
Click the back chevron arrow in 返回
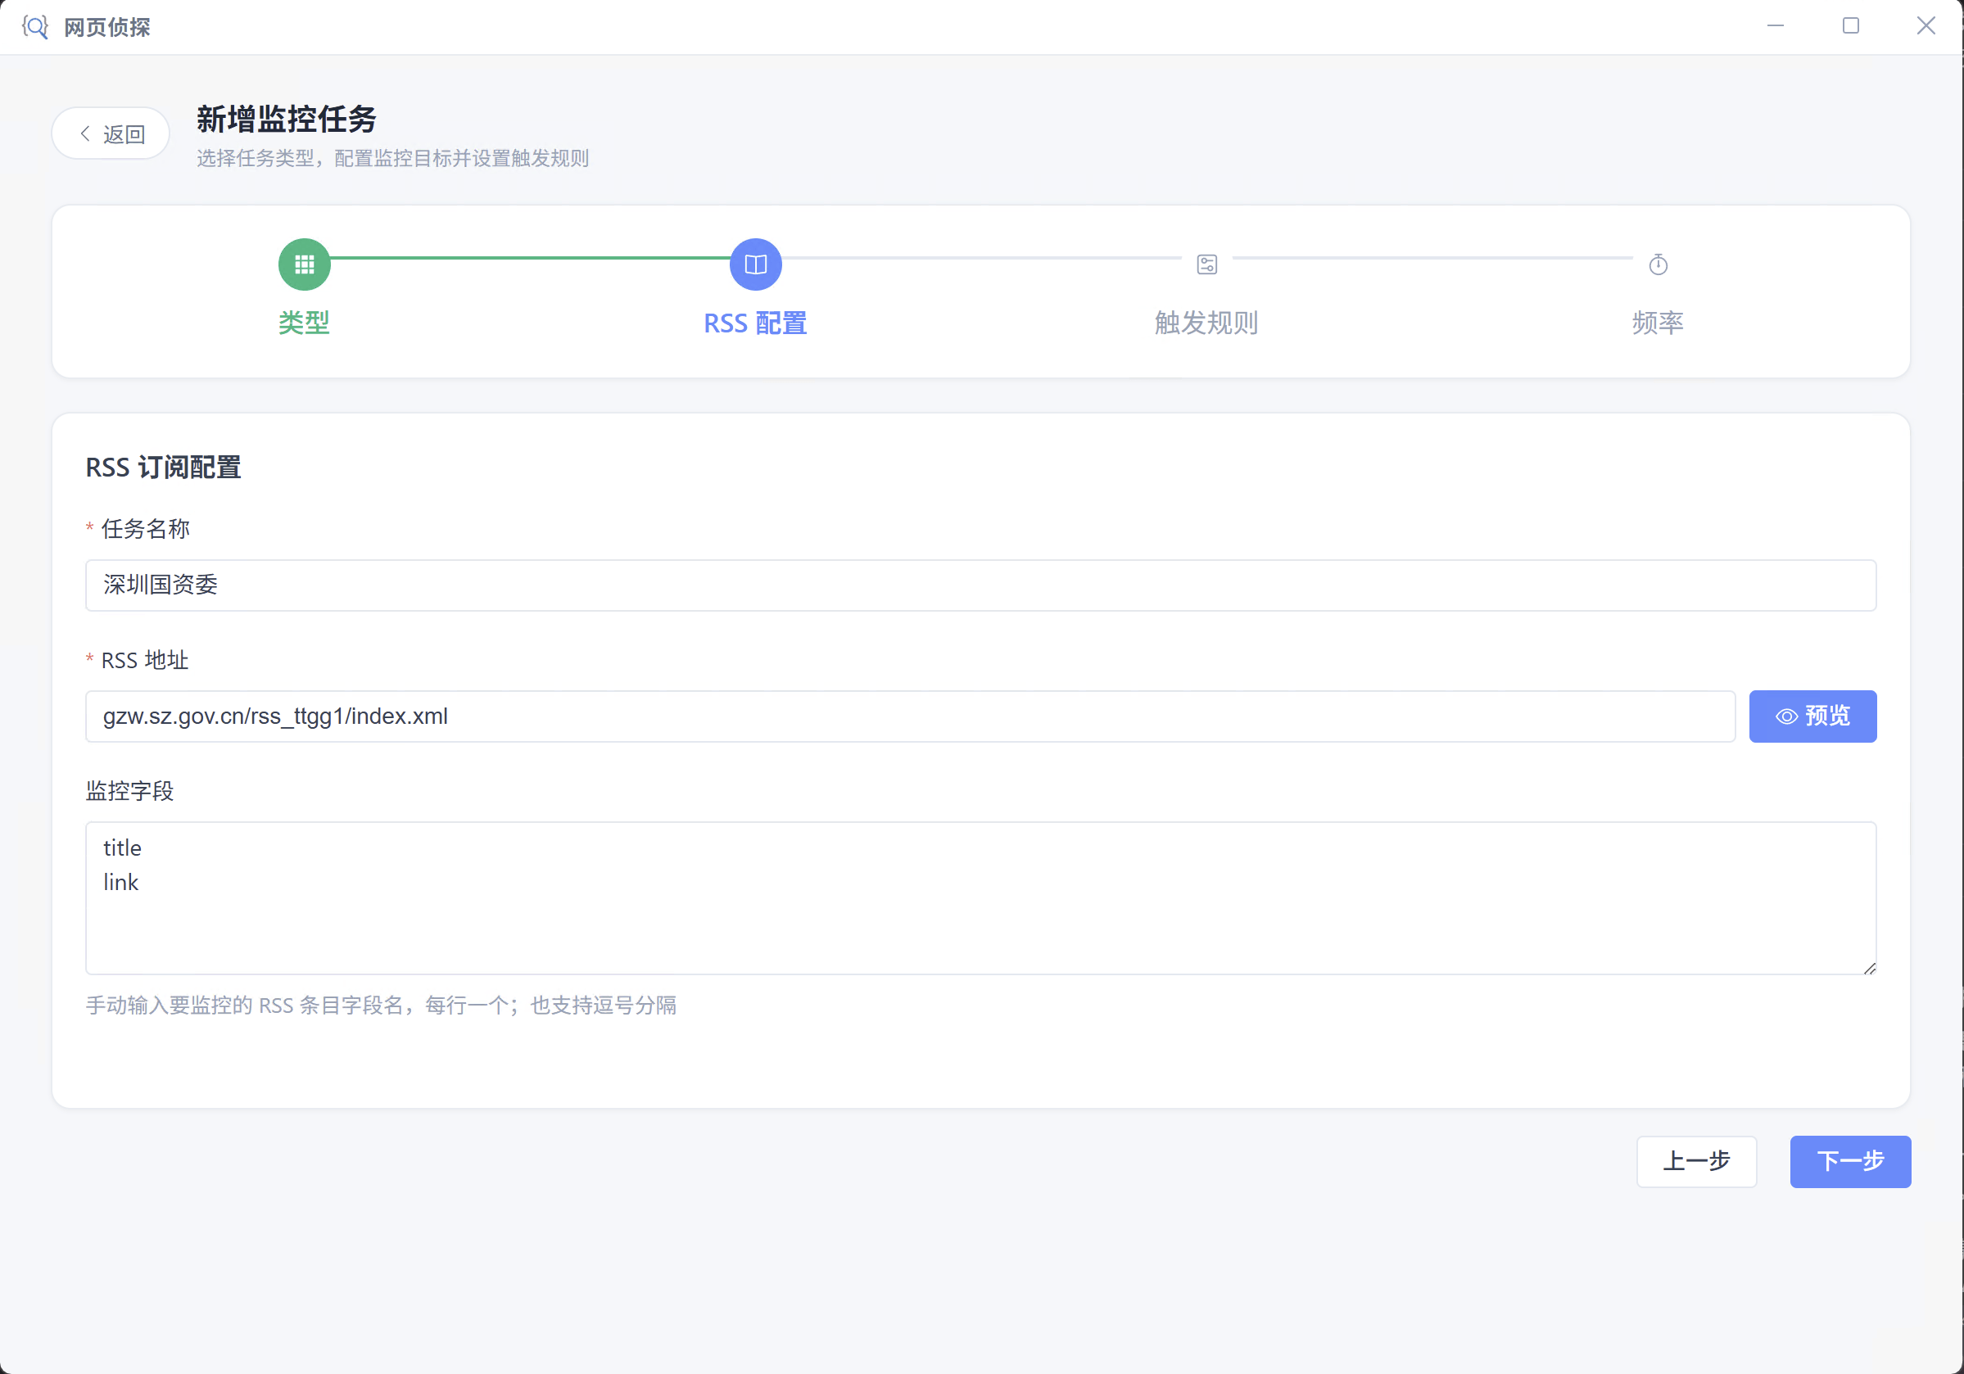pos(84,133)
